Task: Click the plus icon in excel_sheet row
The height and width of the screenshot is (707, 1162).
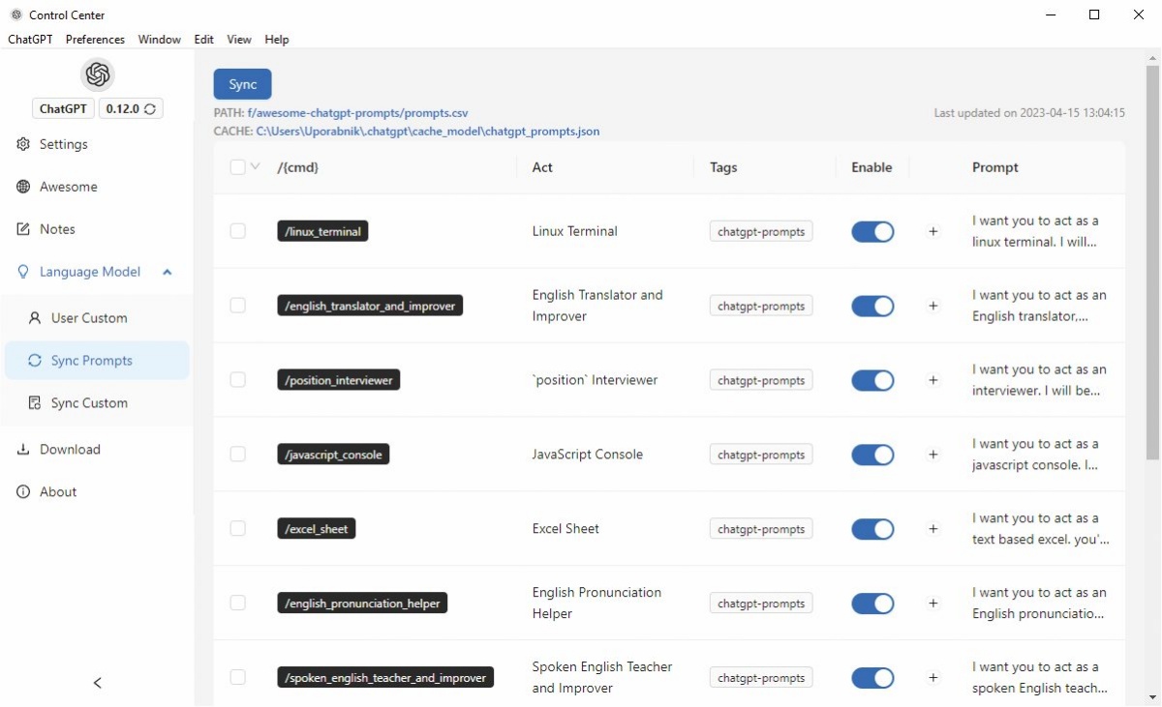Action: click(x=933, y=529)
